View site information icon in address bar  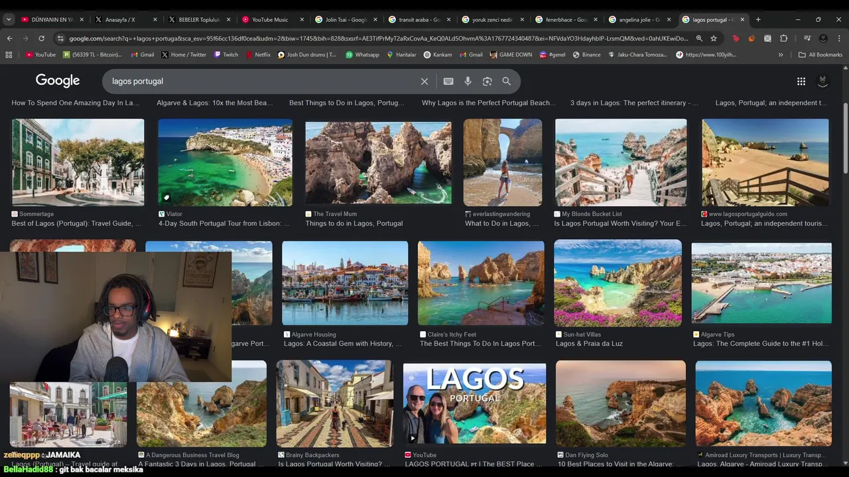click(x=60, y=38)
